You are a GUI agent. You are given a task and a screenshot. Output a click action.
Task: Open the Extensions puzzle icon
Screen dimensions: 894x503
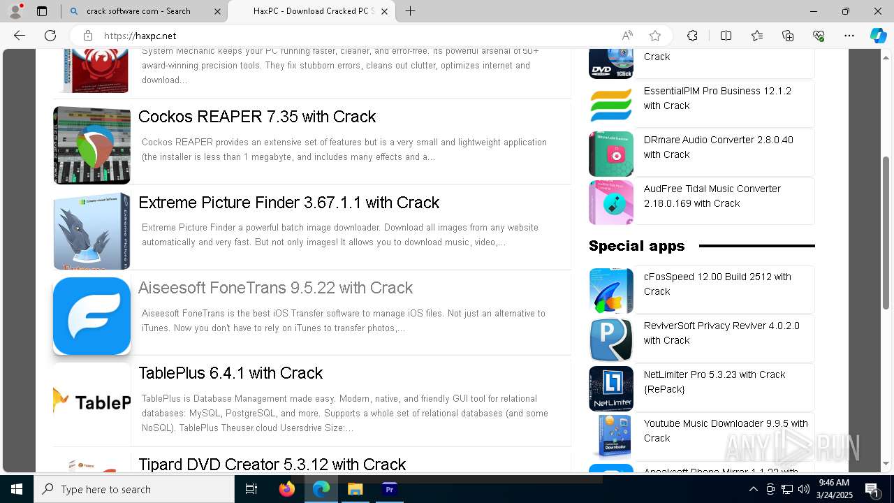pyautogui.click(x=692, y=36)
